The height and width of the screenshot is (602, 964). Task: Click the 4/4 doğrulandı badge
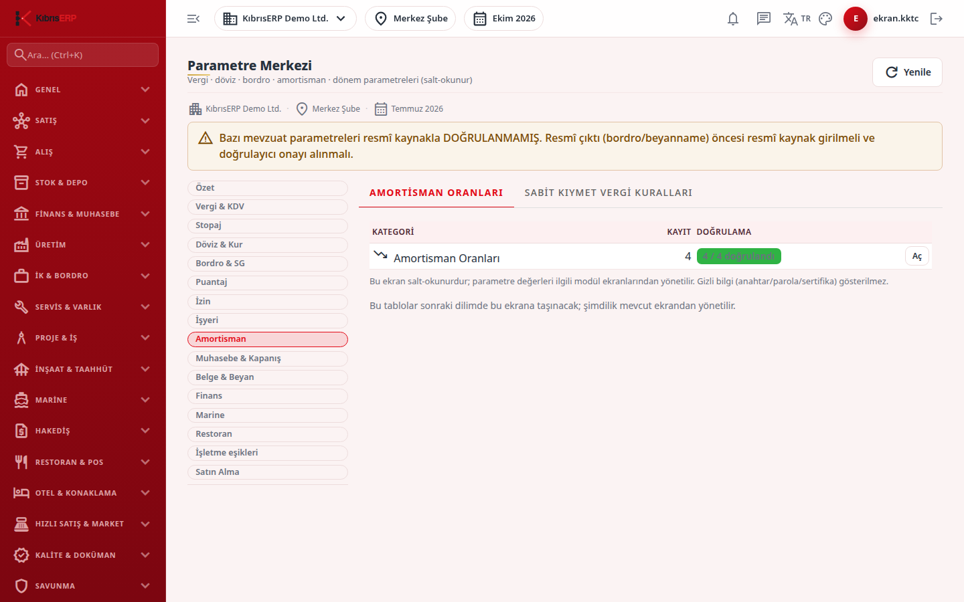739,256
